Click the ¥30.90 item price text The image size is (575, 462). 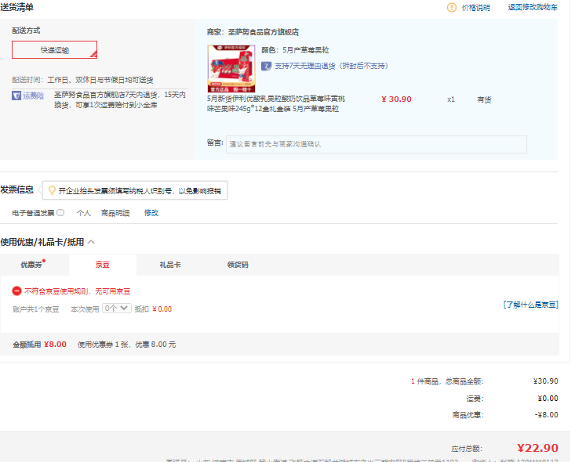point(396,99)
